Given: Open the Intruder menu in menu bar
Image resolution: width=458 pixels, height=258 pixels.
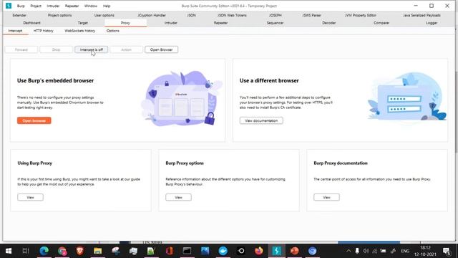Looking at the screenshot, I should click(53, 6).
